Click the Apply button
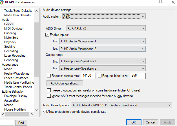 pyautogui.click(x=168, y=122)
